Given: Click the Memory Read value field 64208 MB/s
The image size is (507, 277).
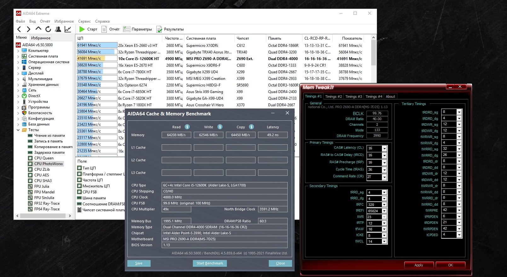Looking at the screenshot, I should coord(176,135).
